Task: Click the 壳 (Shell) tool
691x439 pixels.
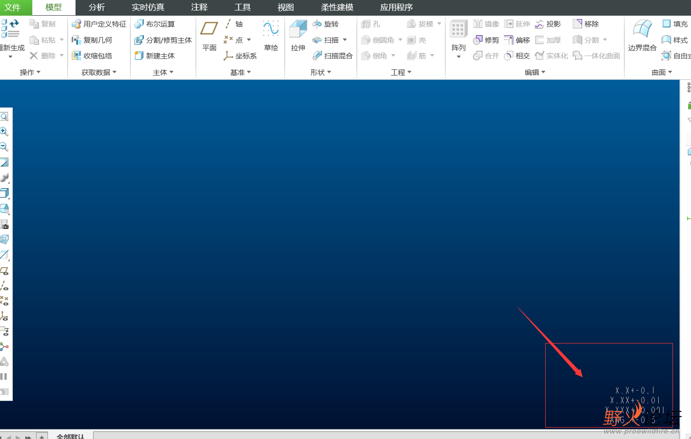Action: point(416,40)
